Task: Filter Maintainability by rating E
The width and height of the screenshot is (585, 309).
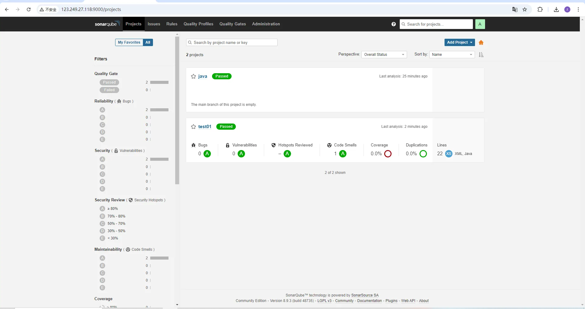Action: (x=102, y=288)
